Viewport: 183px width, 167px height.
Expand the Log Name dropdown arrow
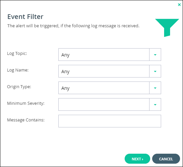click(x=155, y=71)
